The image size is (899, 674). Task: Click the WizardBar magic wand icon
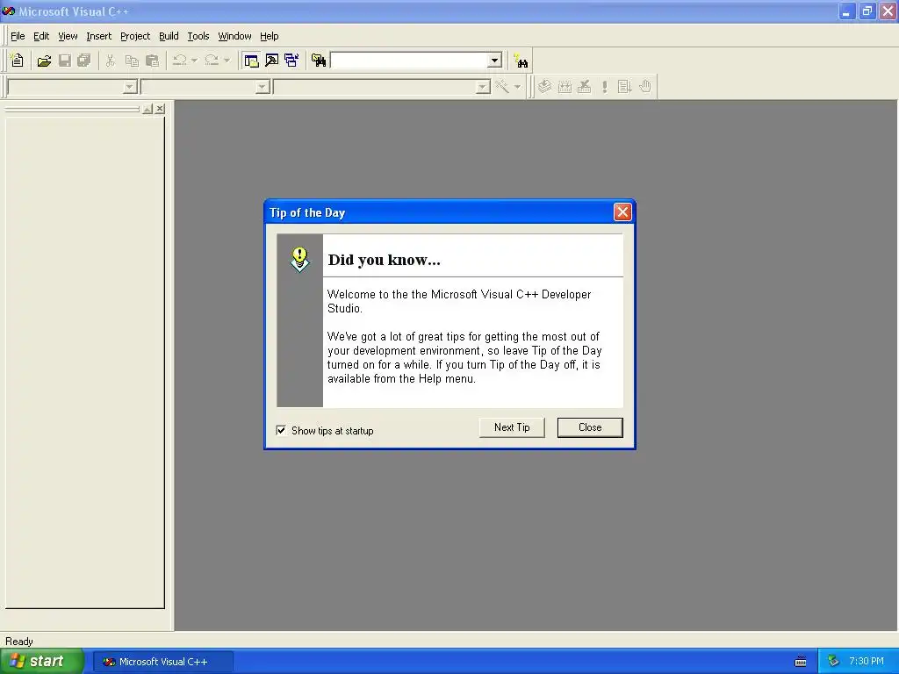click(x=502, y=87)
